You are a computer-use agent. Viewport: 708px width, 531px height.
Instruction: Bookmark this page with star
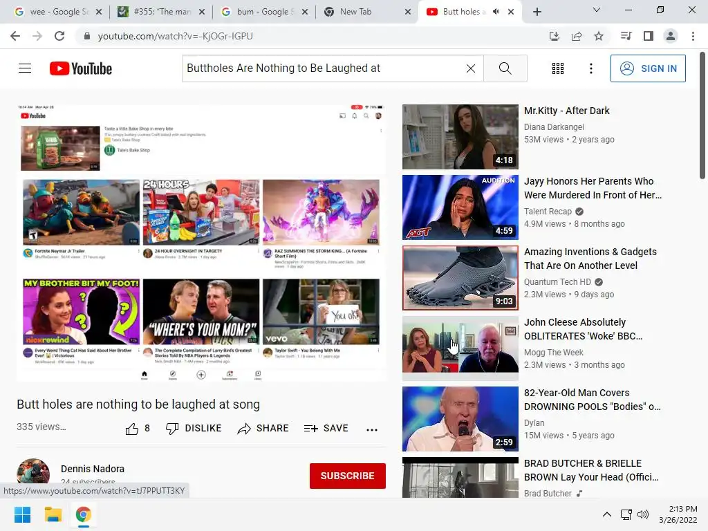pos(599,36)
